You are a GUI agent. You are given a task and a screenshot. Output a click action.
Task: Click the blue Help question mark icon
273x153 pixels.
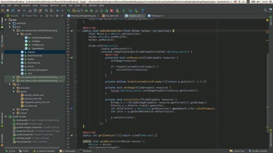click(x=142, y=11)
